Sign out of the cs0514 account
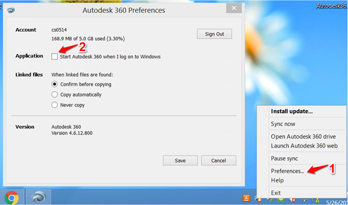The image size is (348, 205). [214, 34]
